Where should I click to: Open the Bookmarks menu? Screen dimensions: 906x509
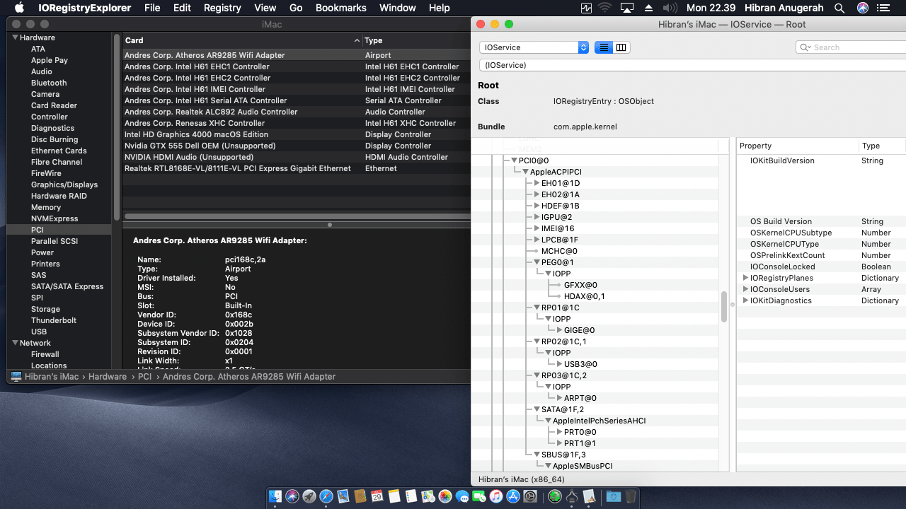[x=341, y=8]
